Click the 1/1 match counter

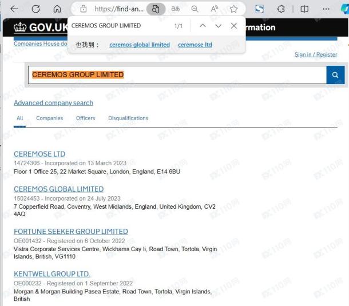pyautogui.click(x=179, y=26)
